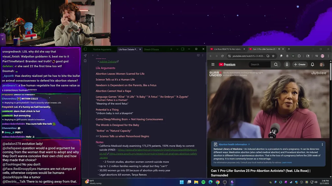Screen dimensions: 332x186
Task: Open Chrome three-dot menu
Action: [x=328, y=56]
